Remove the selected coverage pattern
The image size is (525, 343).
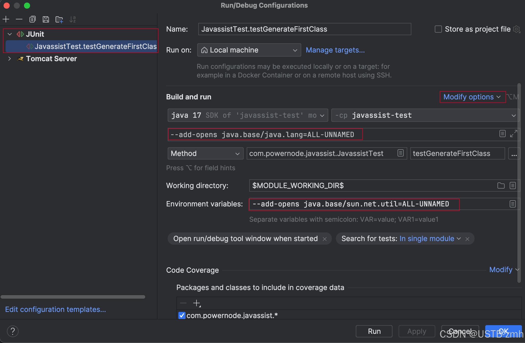click(183, 303)
